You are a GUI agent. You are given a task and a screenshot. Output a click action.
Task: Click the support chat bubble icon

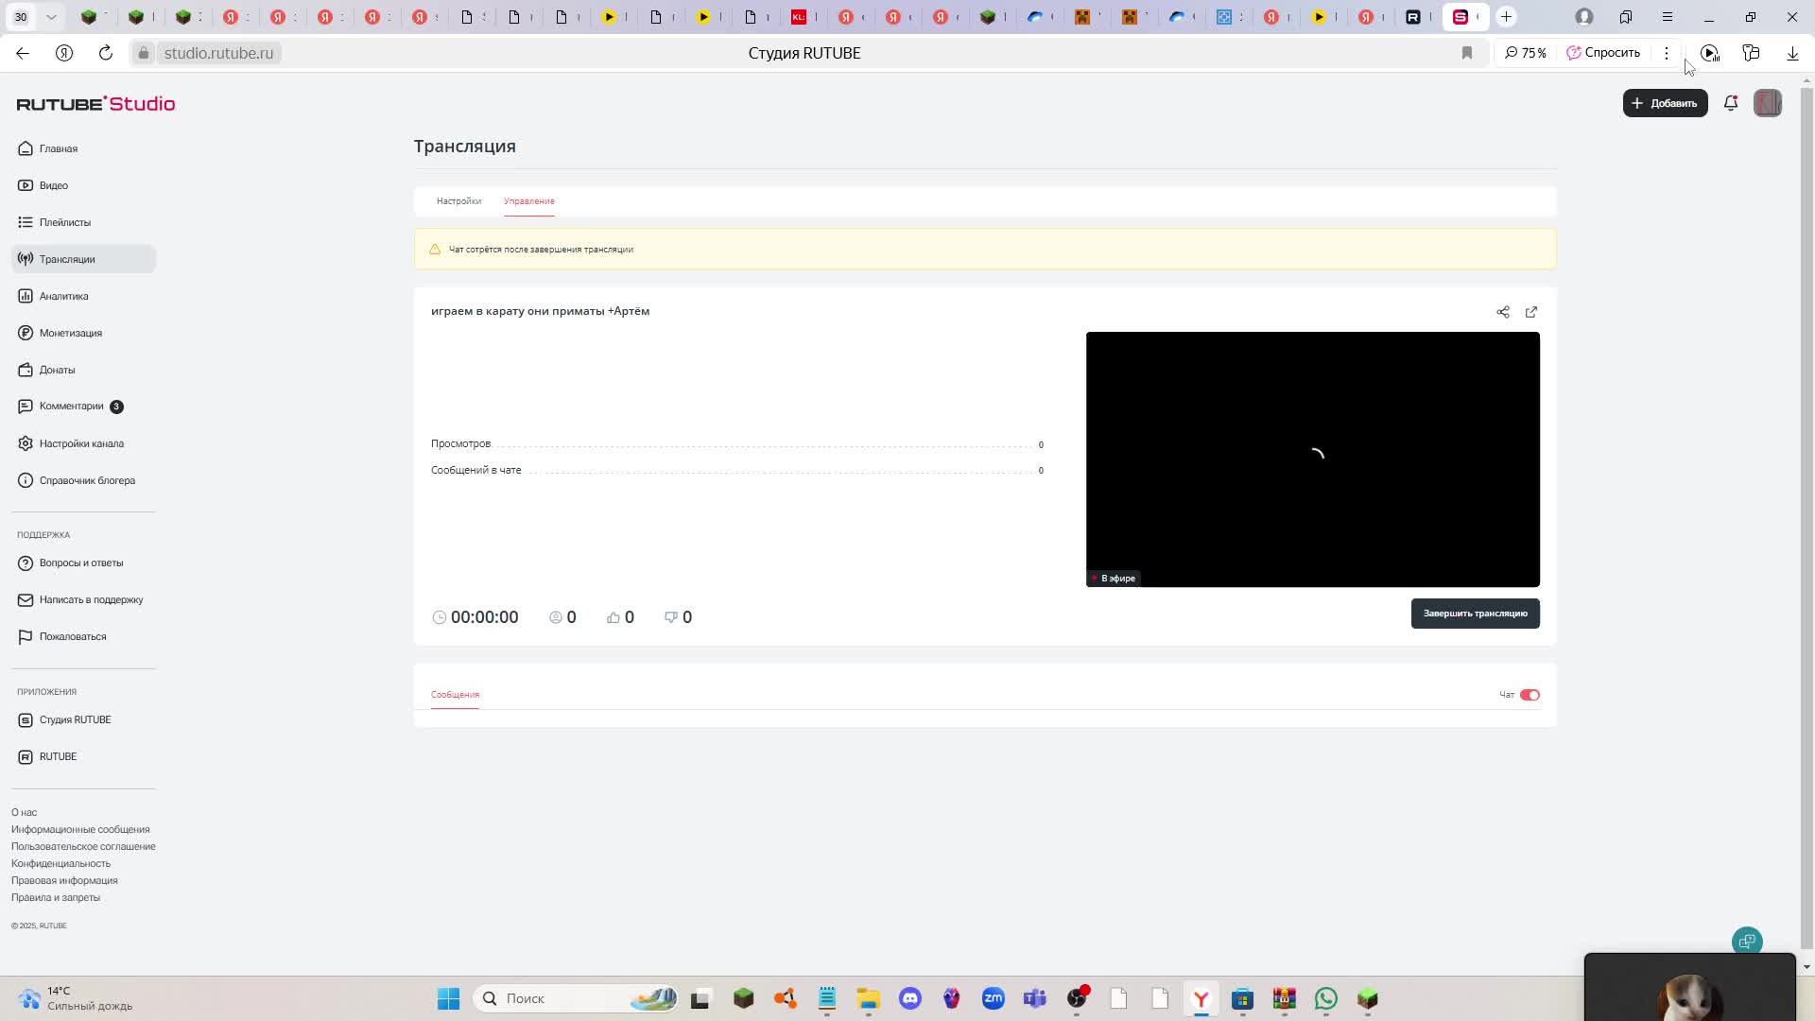point(1747,941)
